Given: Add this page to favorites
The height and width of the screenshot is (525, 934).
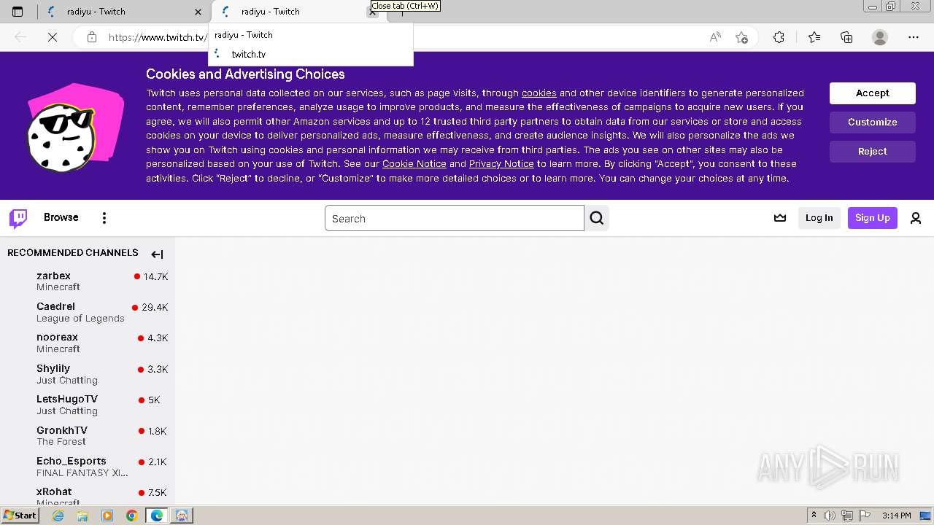Looking at the screenshot, I should [x=741, y=37].
